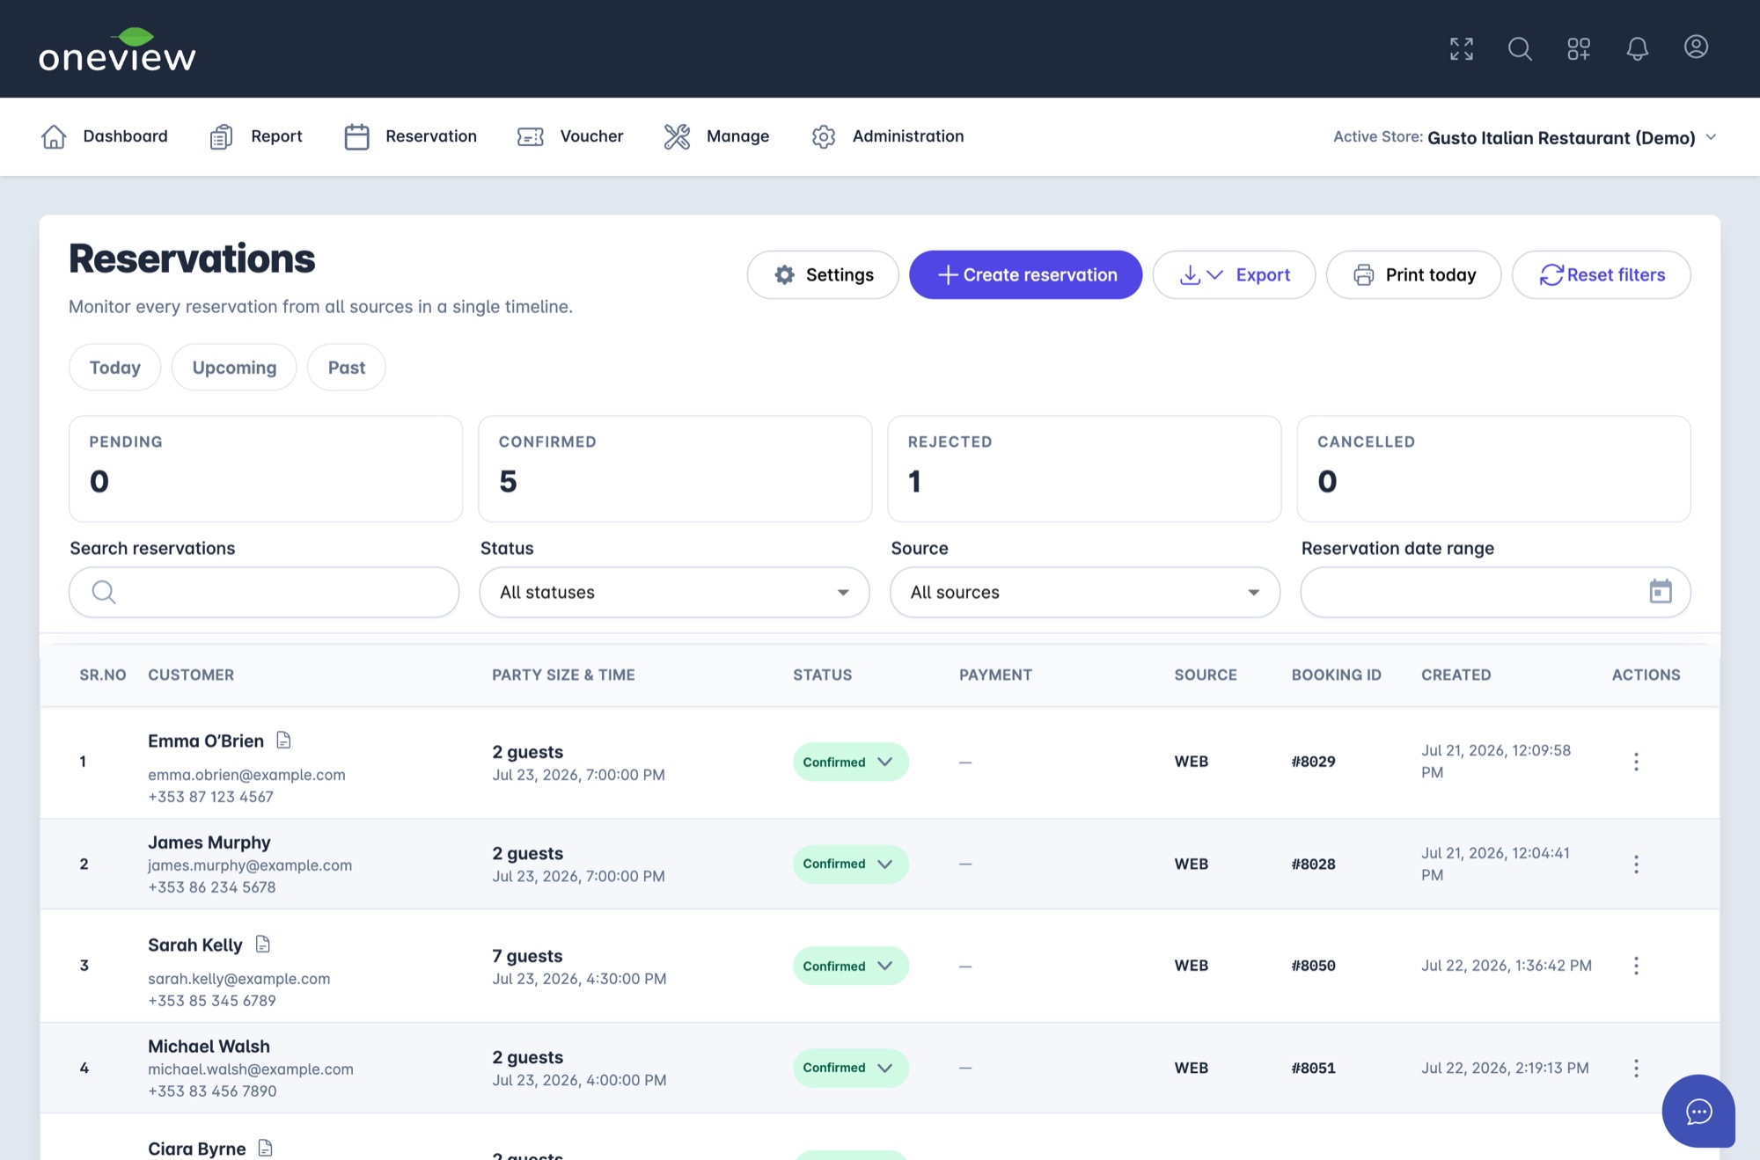Click michael.walsh@example.com email
This screenshot has height=1160, width=1760.
click(x=251, y=1069)
